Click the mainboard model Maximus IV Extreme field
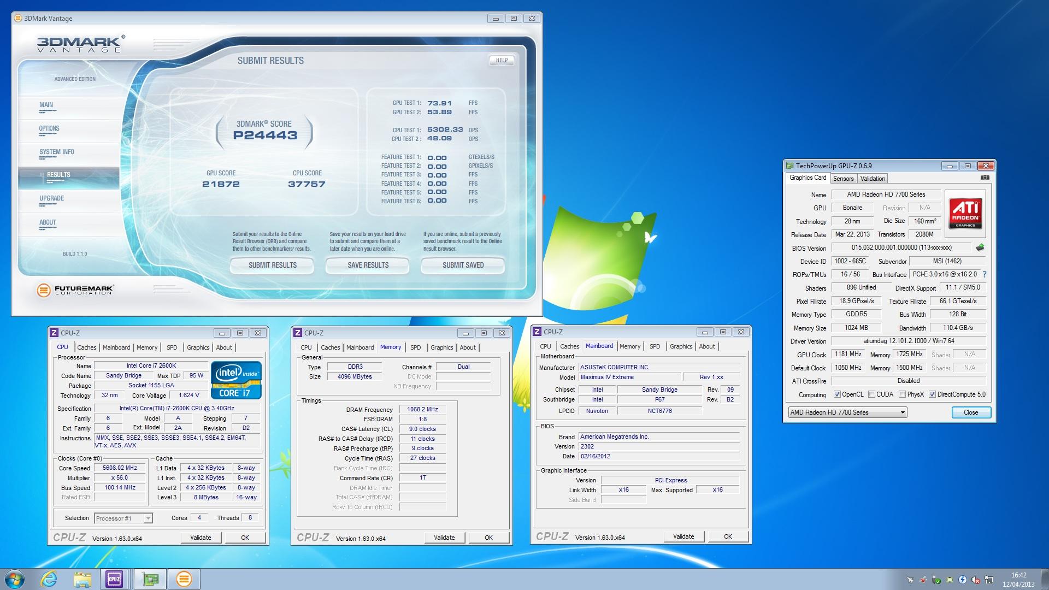This screenshot has width=1049, height=590. tap(630, 377)
